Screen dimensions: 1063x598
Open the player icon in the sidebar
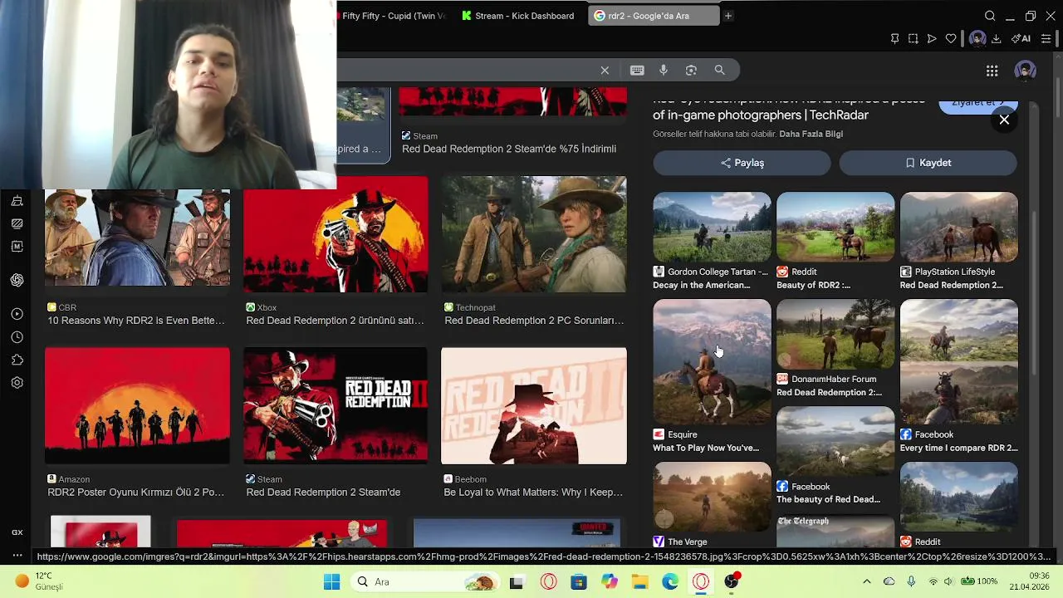point(17,315)
